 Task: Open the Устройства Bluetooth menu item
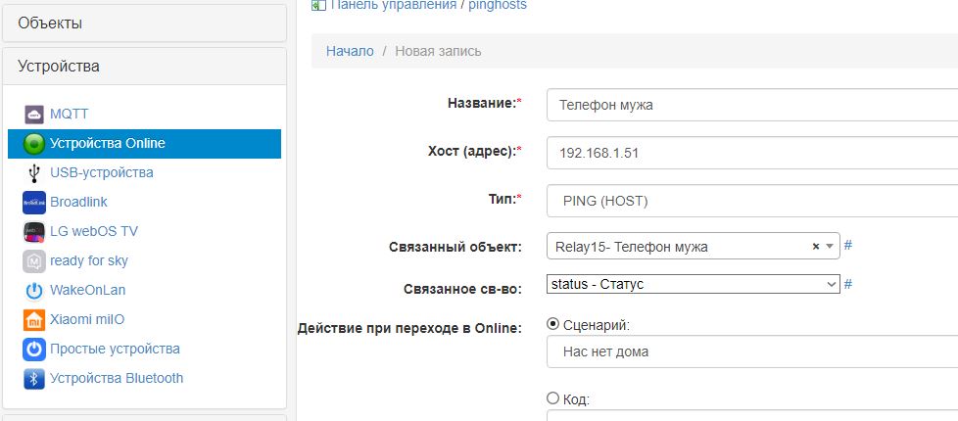click(117, 378)
